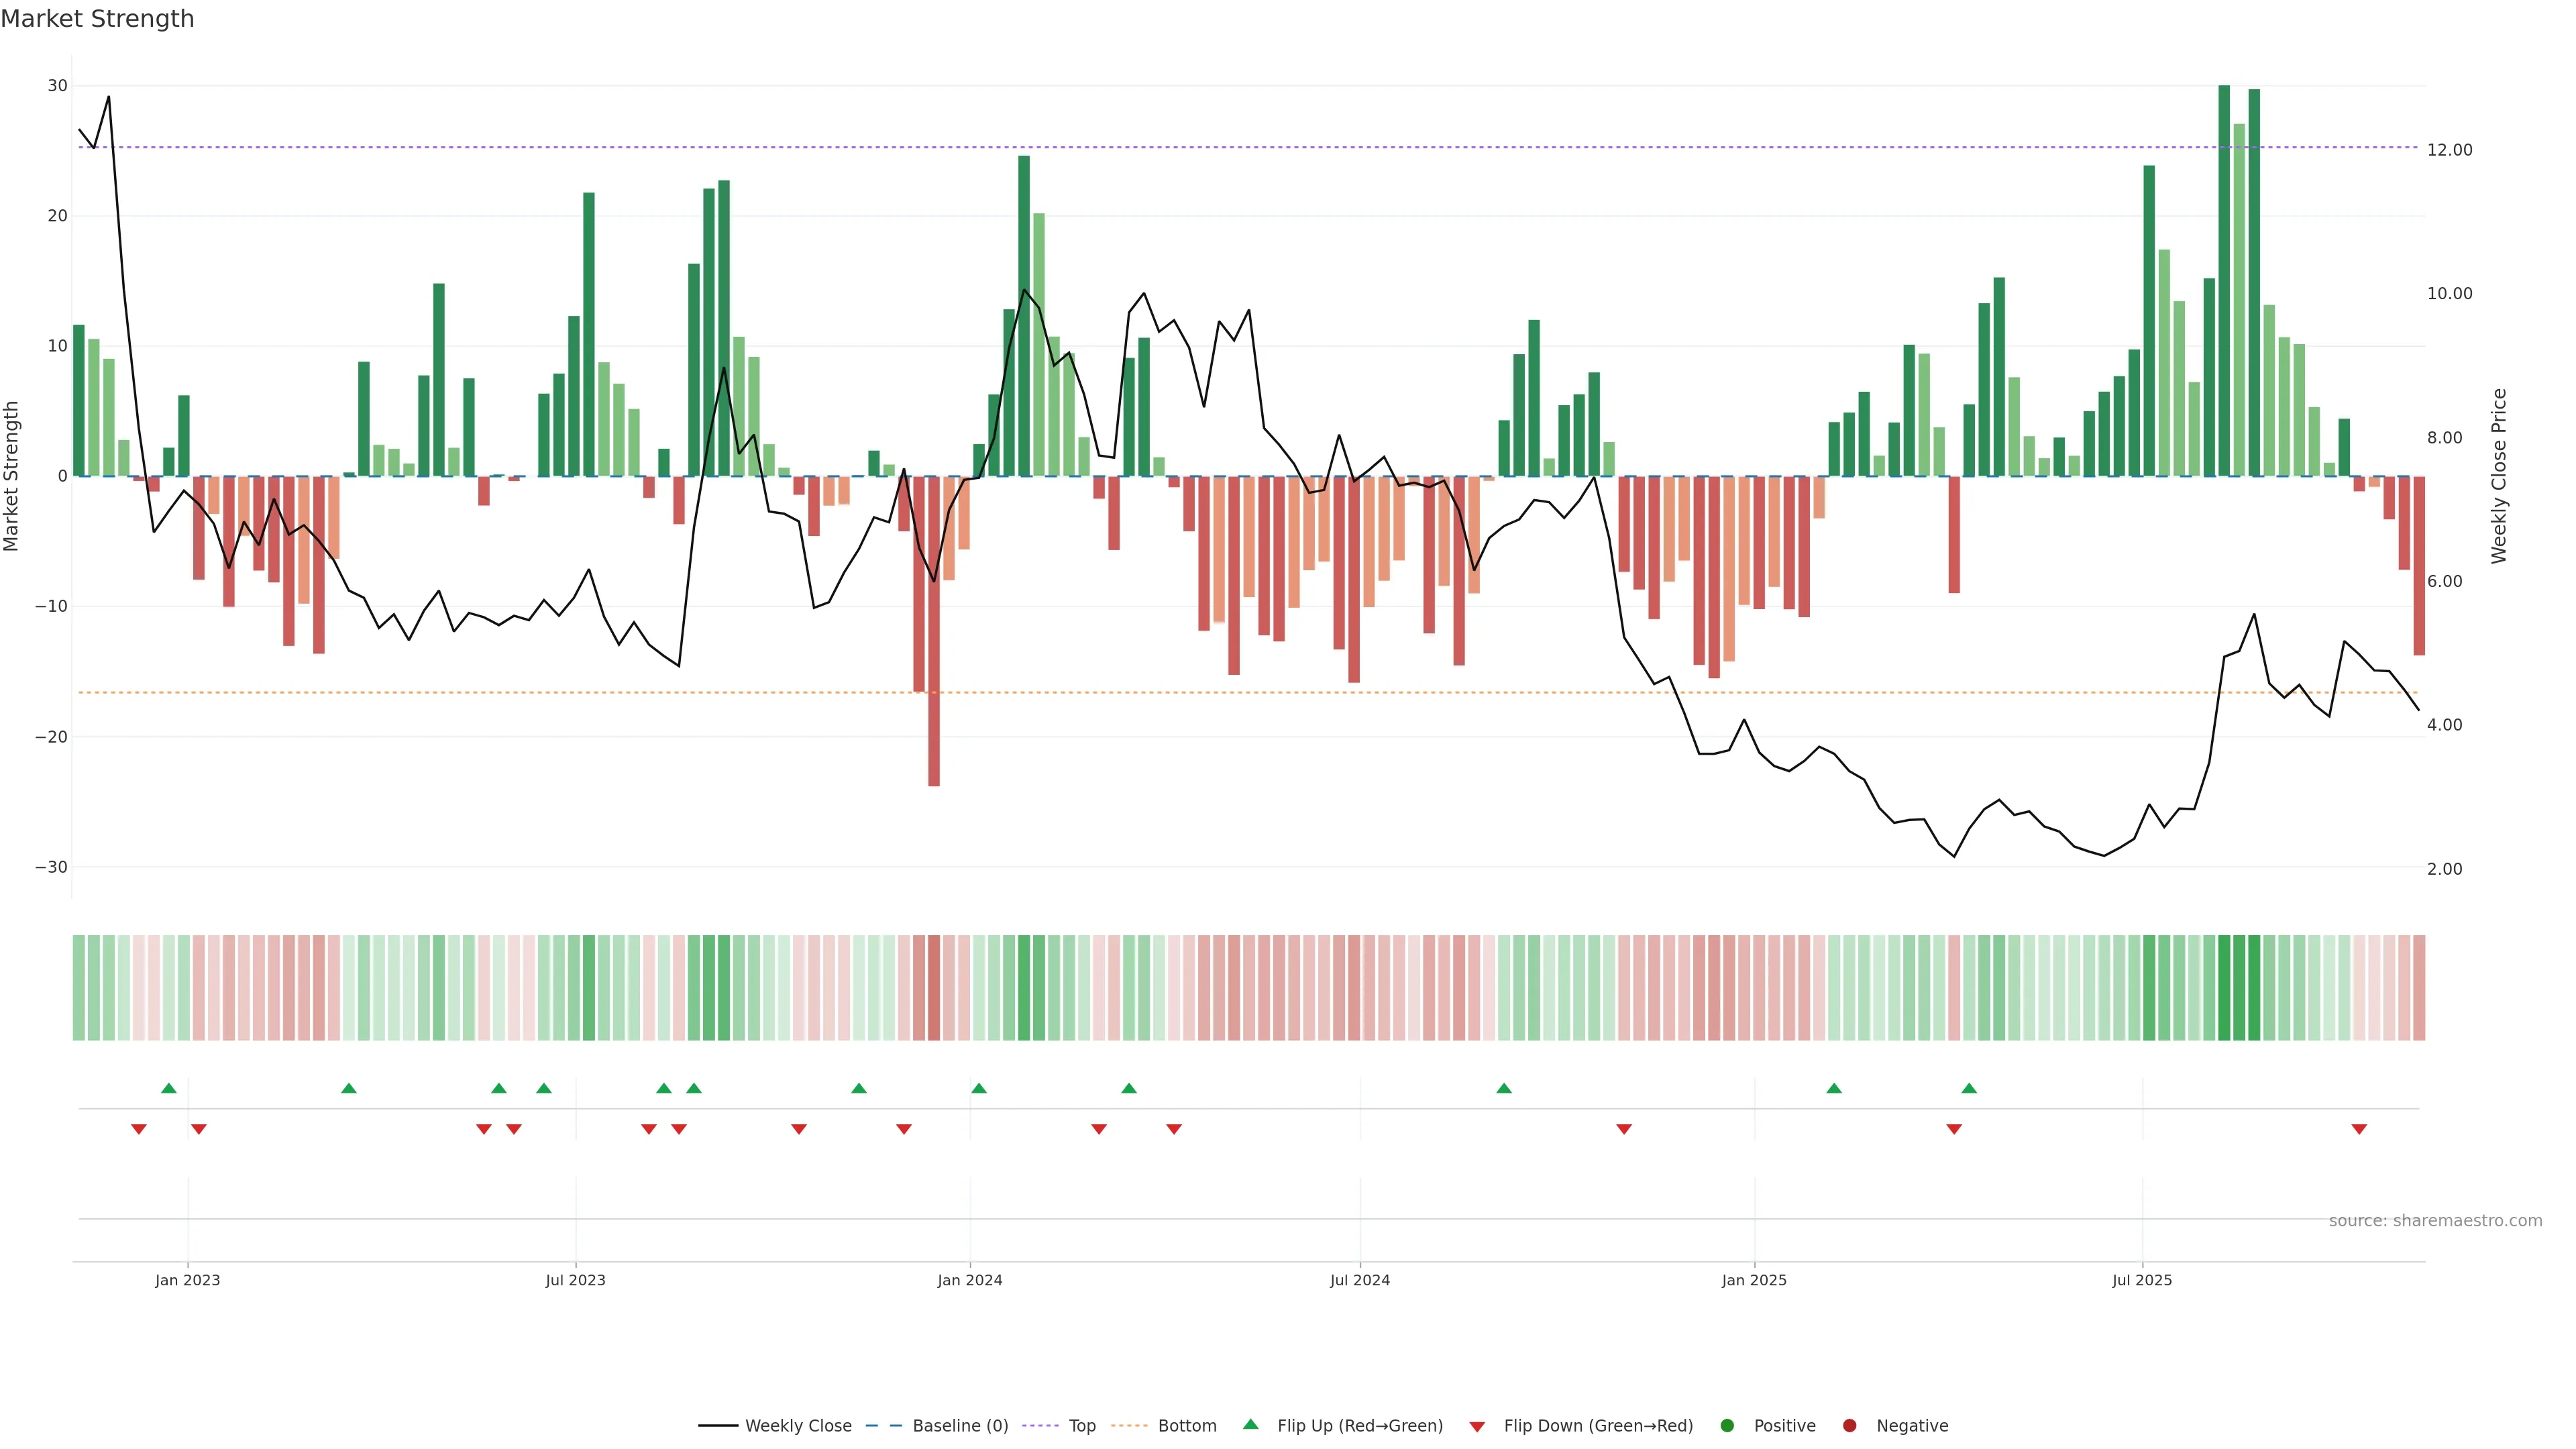Click the last red flip-down marker on the right
This screenshot has height=1449, width=2576.
point(2359,1129)
